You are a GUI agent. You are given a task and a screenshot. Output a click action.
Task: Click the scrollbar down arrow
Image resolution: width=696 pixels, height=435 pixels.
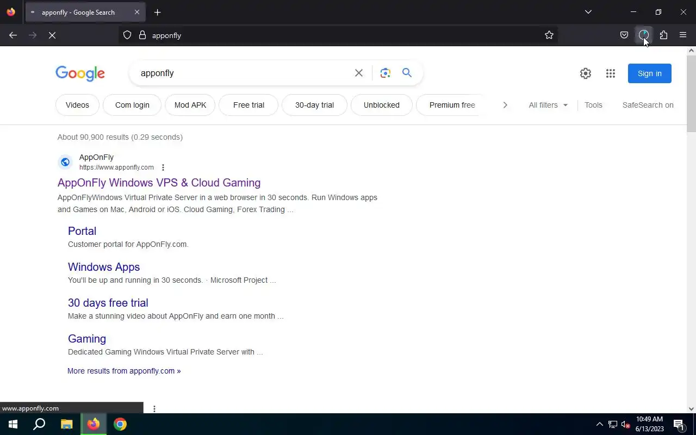click(x=691, y=408)
